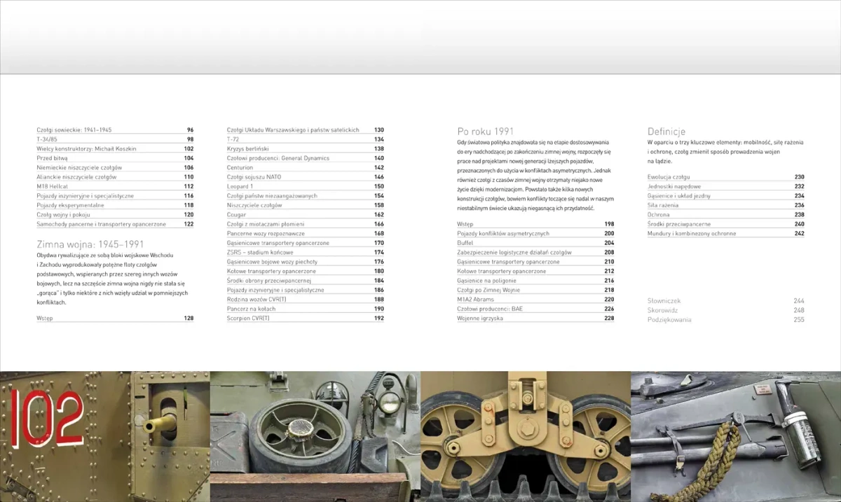Click the Zimna wojna: 1945–1991 heading
841x502 pixels.
pos(90,244)
